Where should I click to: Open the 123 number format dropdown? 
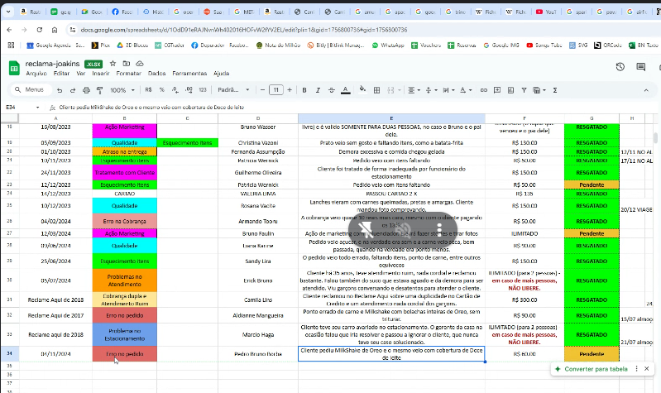pyautogui.click(x=203, y=89)
